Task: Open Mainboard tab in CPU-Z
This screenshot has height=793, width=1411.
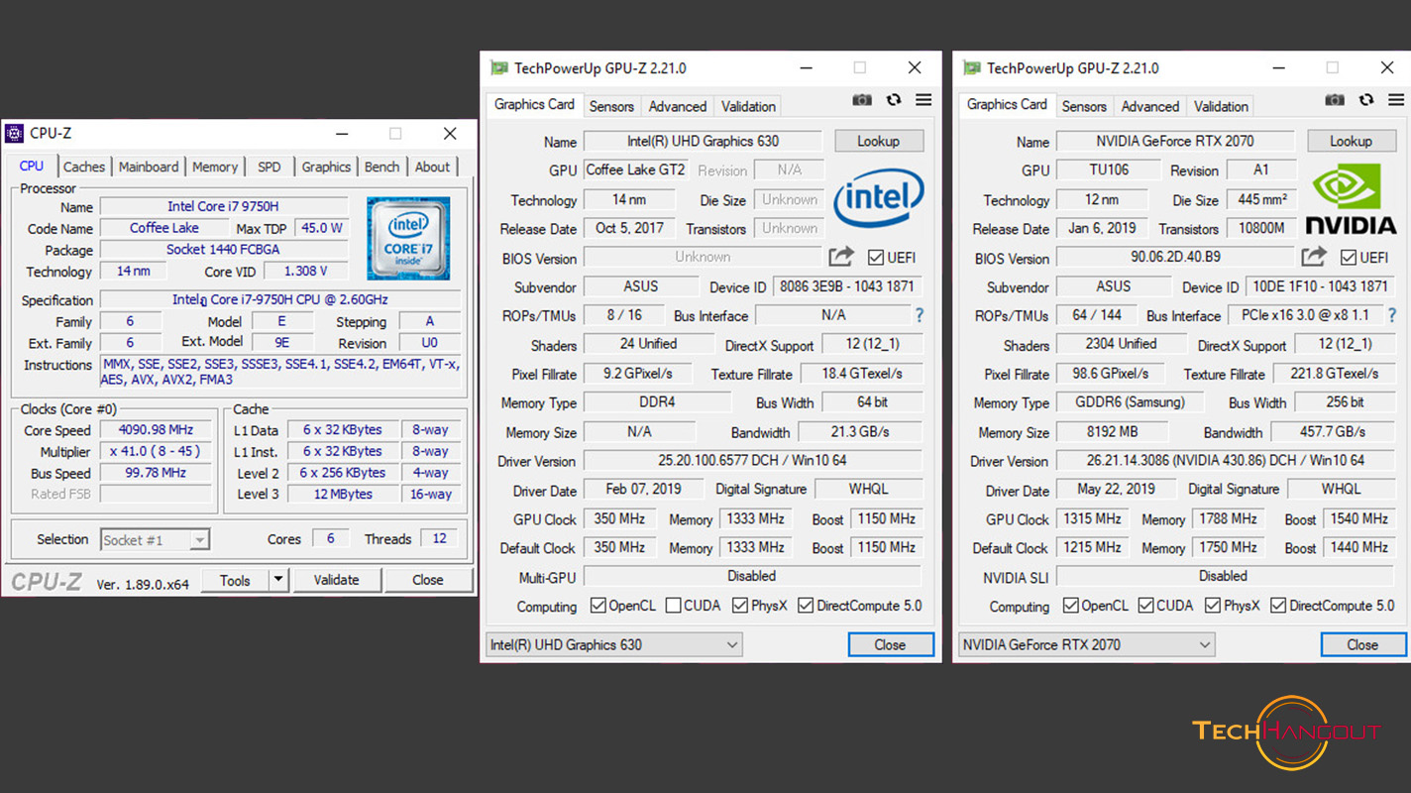Action: point(149,167)
